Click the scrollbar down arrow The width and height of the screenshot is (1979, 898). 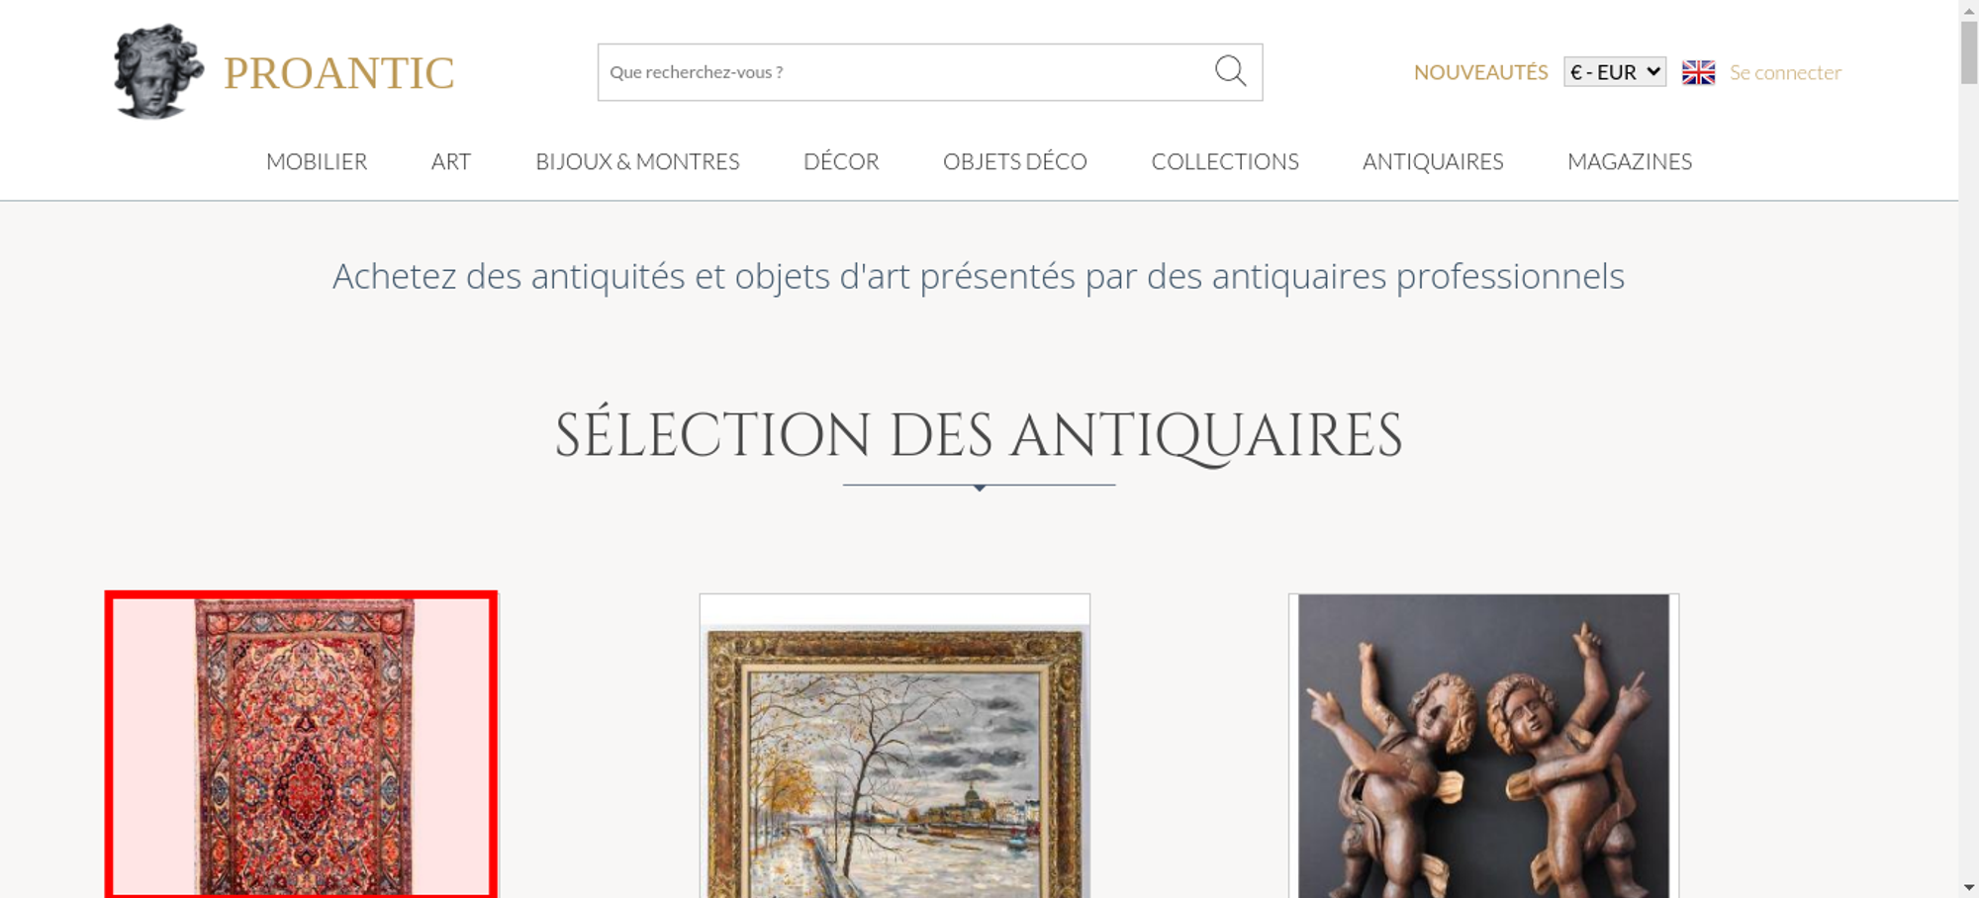point(1969,888)
